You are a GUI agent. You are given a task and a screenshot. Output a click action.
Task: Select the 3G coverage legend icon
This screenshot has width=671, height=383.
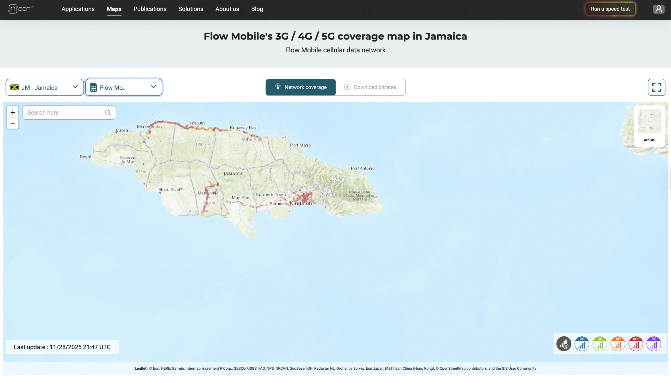pos(600,343)
